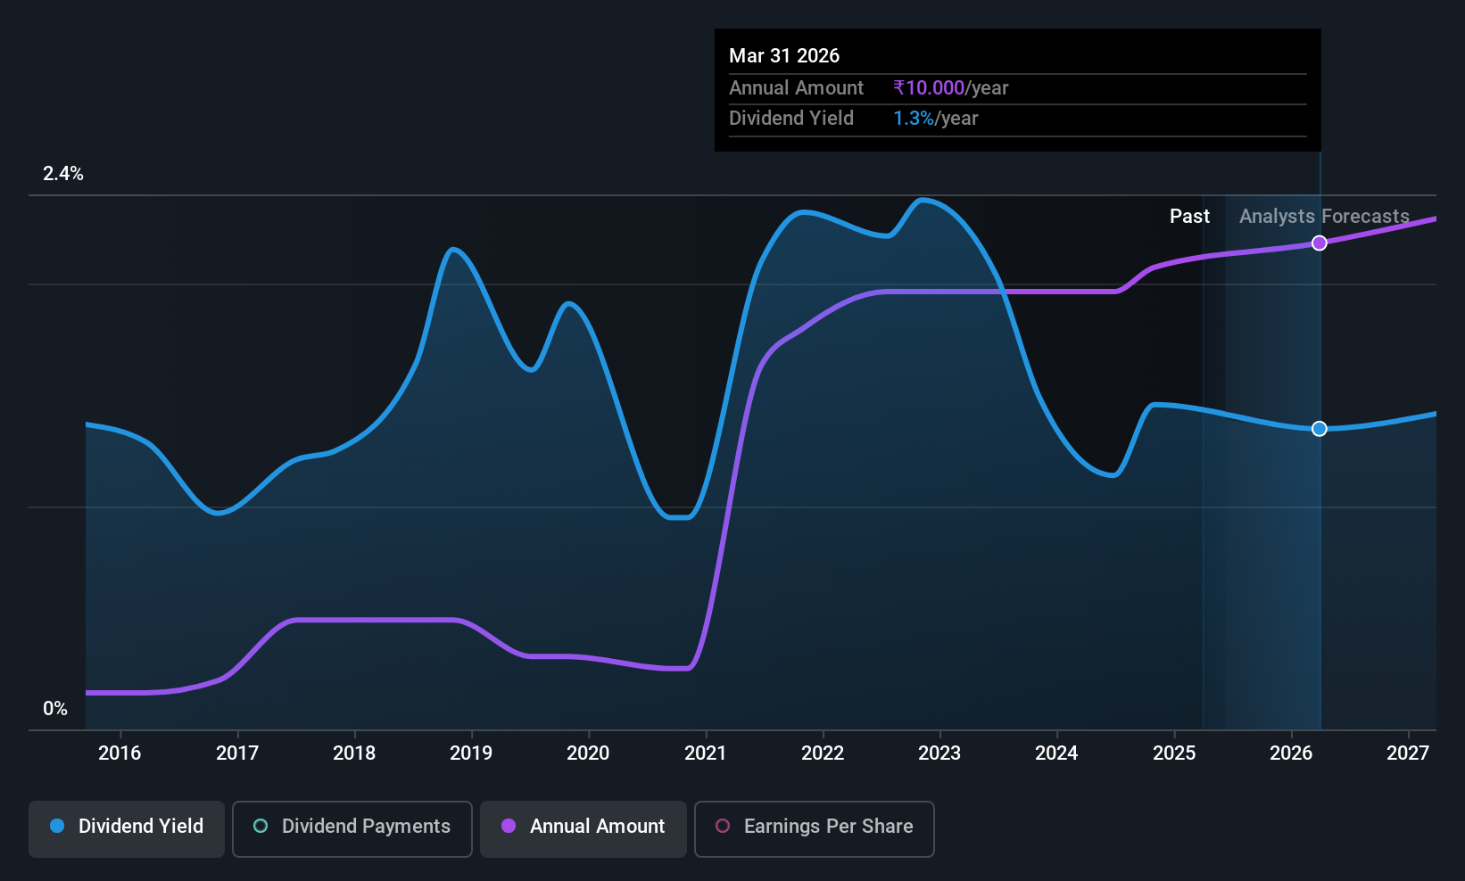
Task: Click the 2019 x-axis label
Action: 471,753
